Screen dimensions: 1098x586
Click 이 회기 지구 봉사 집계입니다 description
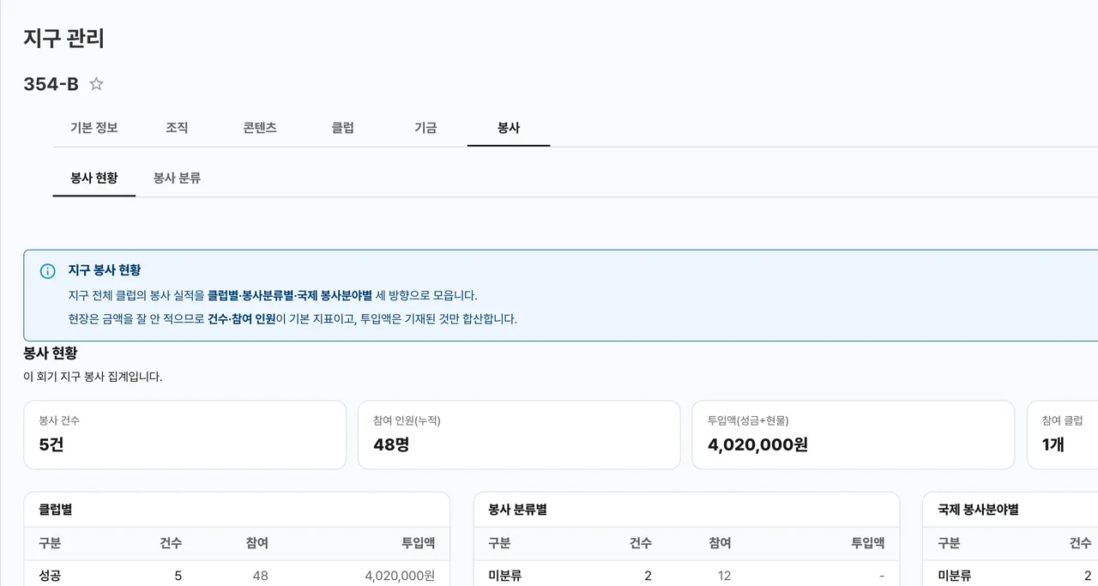pos(93,377)
